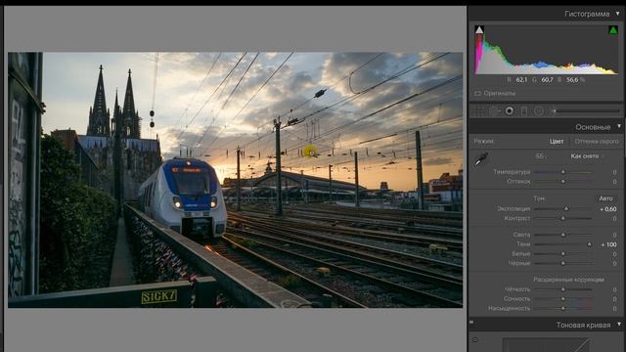Viewport: 626px width, 352px height.
Task: Click the histogram graph area
Action: [x=546, y=50]
